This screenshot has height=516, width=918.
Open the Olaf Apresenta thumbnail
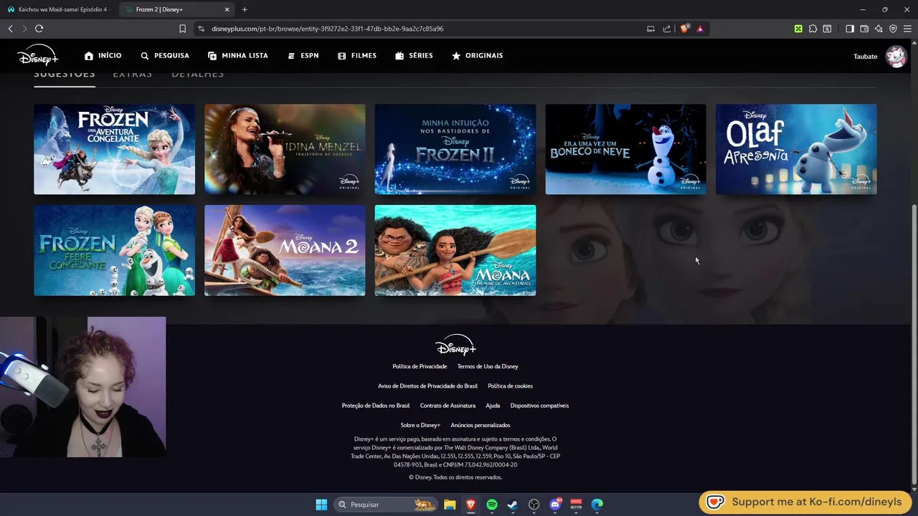pos(796,149)
